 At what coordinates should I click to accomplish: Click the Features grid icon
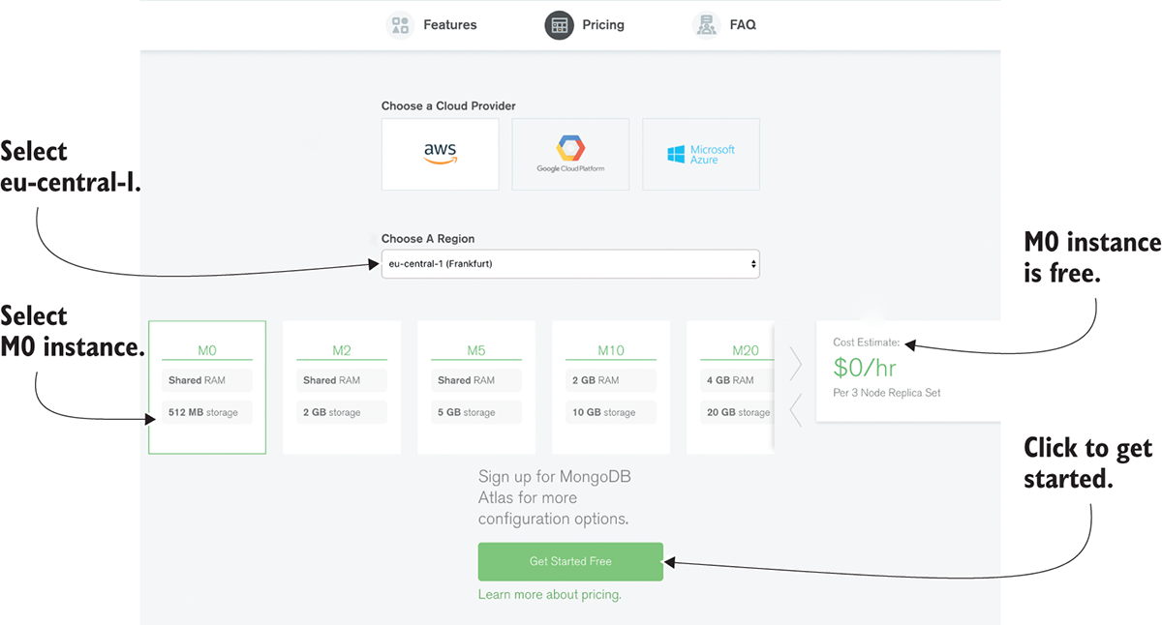point(400,25)
